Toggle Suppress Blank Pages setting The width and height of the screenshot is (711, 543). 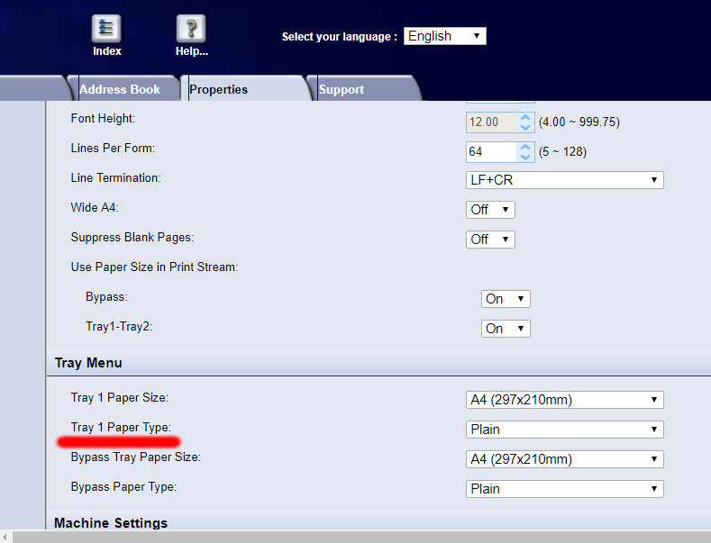pos(490,240)
